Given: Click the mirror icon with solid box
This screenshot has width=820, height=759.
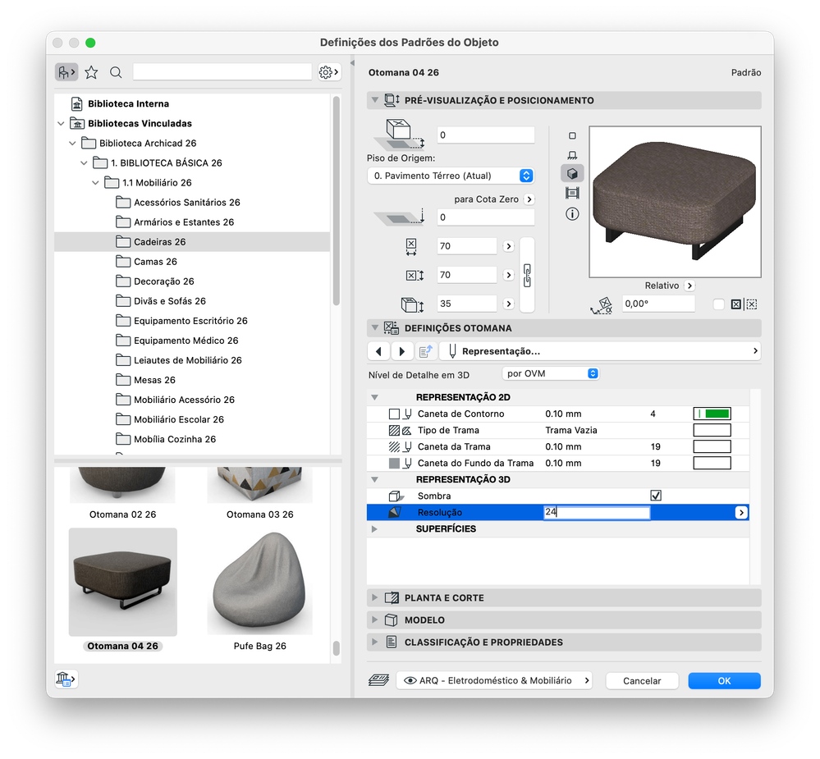Looking at the screenshot, I should click(x=735, y=304).
